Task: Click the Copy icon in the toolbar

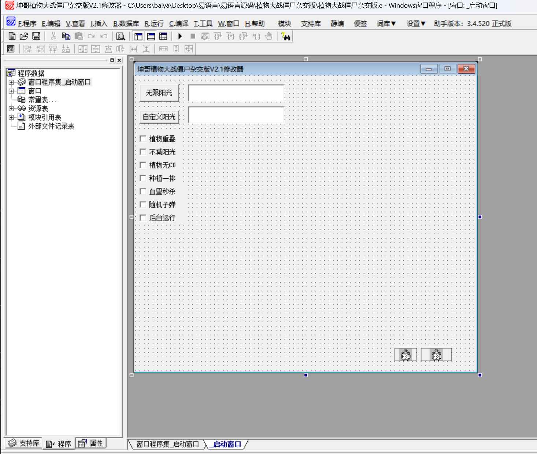Action: (66, 36)
